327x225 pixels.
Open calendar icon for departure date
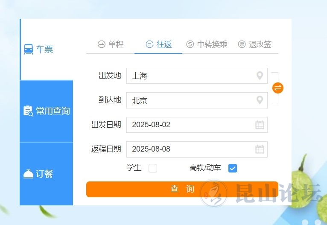click(260, 125)
